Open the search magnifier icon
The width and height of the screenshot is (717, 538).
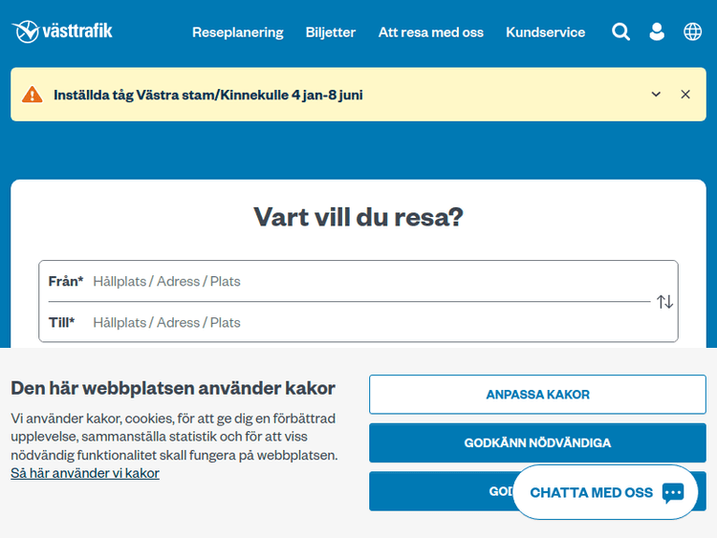(x=620, y=32)
